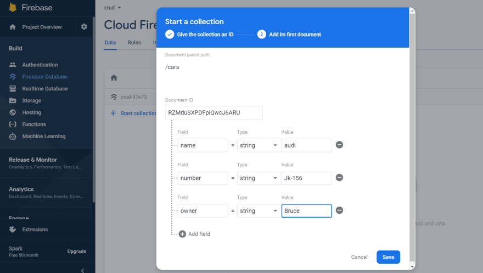Switch to the Data tab

click(110, 42)
